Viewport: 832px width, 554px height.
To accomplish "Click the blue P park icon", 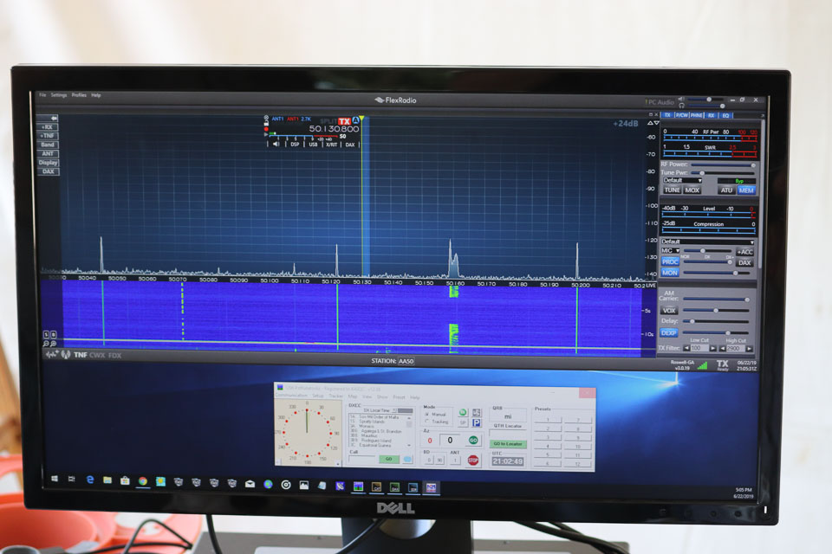I will point(476,423).
